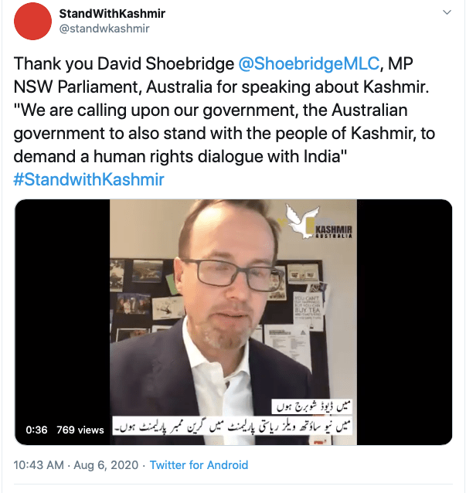Click the bottom Urdu subtitle line
The height and width of the screenshot is (493, 466).
233,426
